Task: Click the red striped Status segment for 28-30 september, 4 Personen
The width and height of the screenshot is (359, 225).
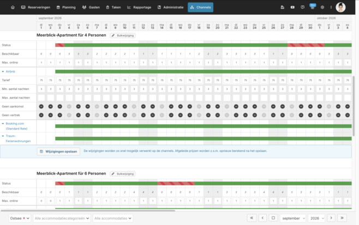Action: (x=306, y=45)
